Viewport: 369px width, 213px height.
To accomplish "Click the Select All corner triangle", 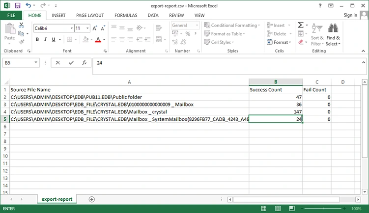I will pyautogui.click(x=6, y=82).
